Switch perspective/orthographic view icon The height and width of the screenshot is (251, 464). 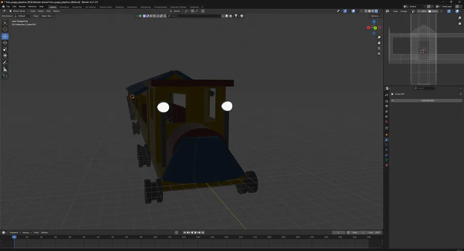(379, 54)
